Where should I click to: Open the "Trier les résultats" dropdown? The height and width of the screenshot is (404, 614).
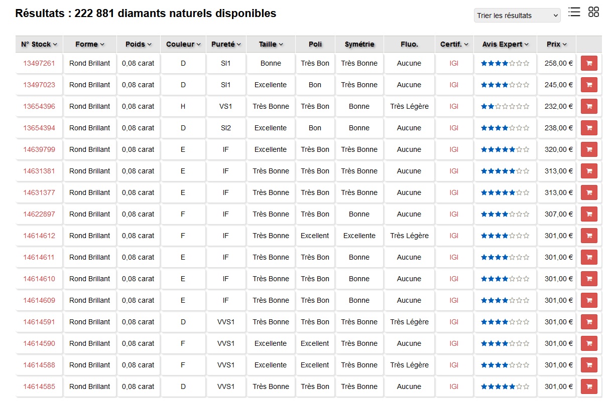coord(517,16)
